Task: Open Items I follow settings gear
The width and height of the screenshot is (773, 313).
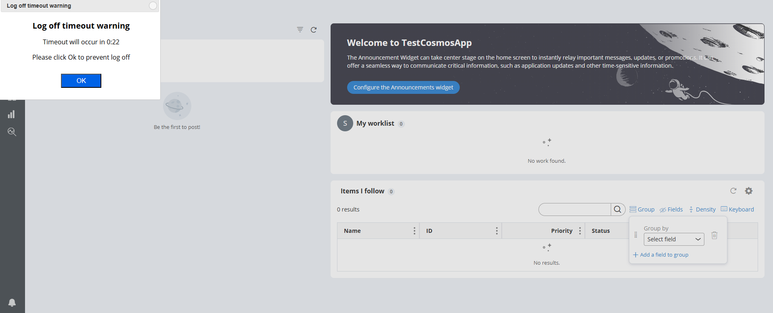Action: point(749,191)
